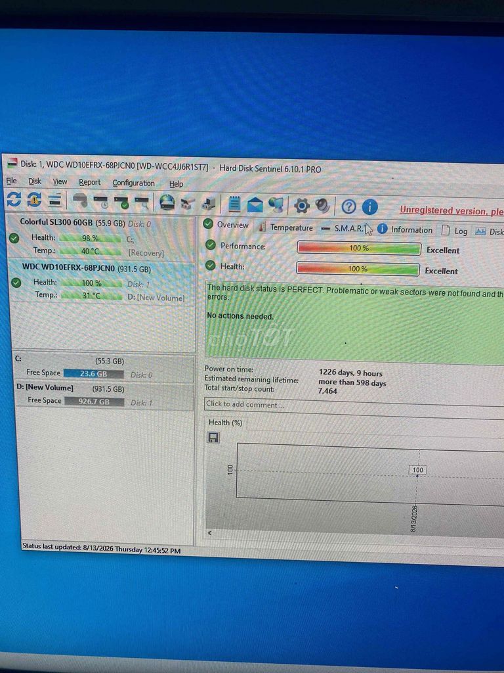Switch to the Temperature tab
The width and height of the screenshot is (504, 673).
286,227
